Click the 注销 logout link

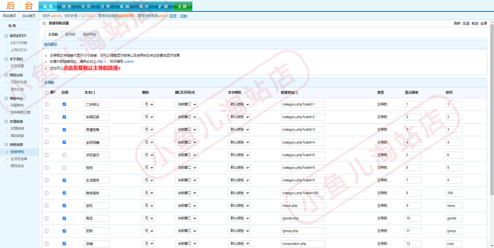[184, 16]
